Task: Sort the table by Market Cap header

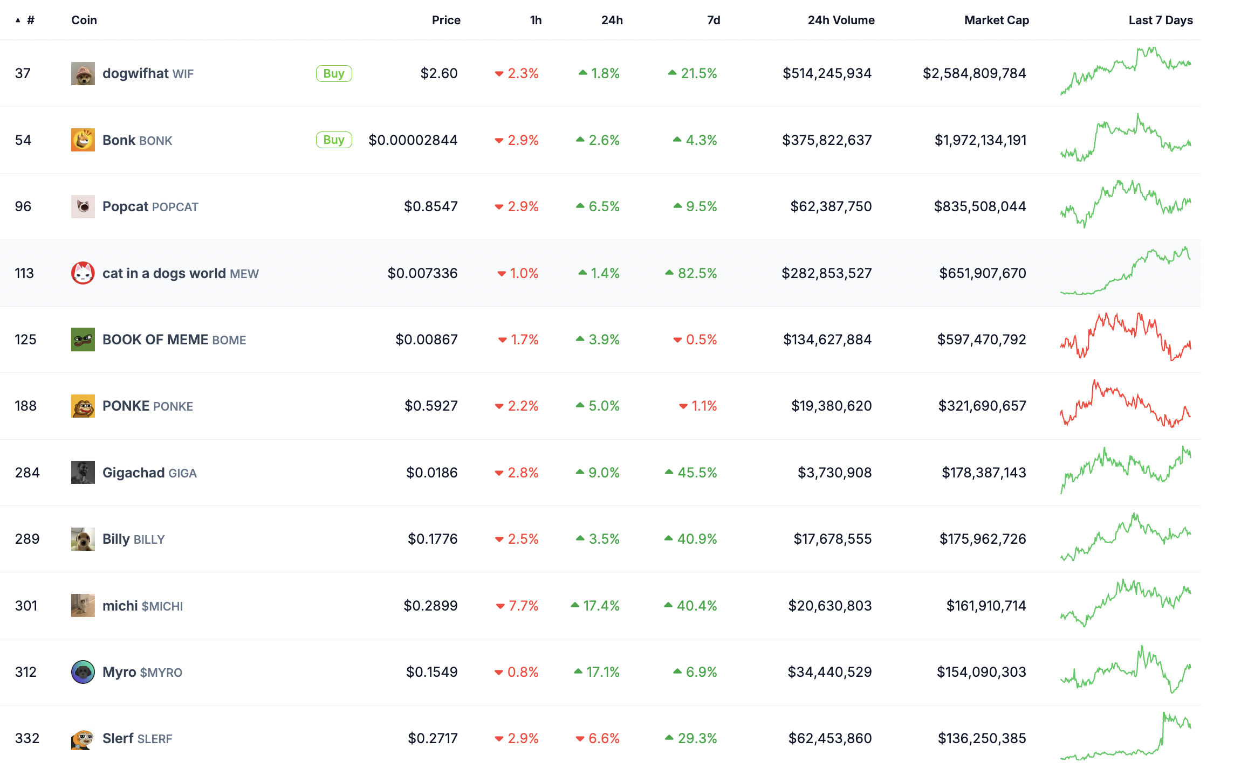Action: [997, 20]
